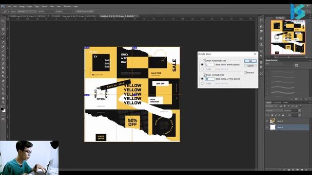This screenshot has height=175, width=312.
Task: Open the Image menu
Action: pos(22,6)
